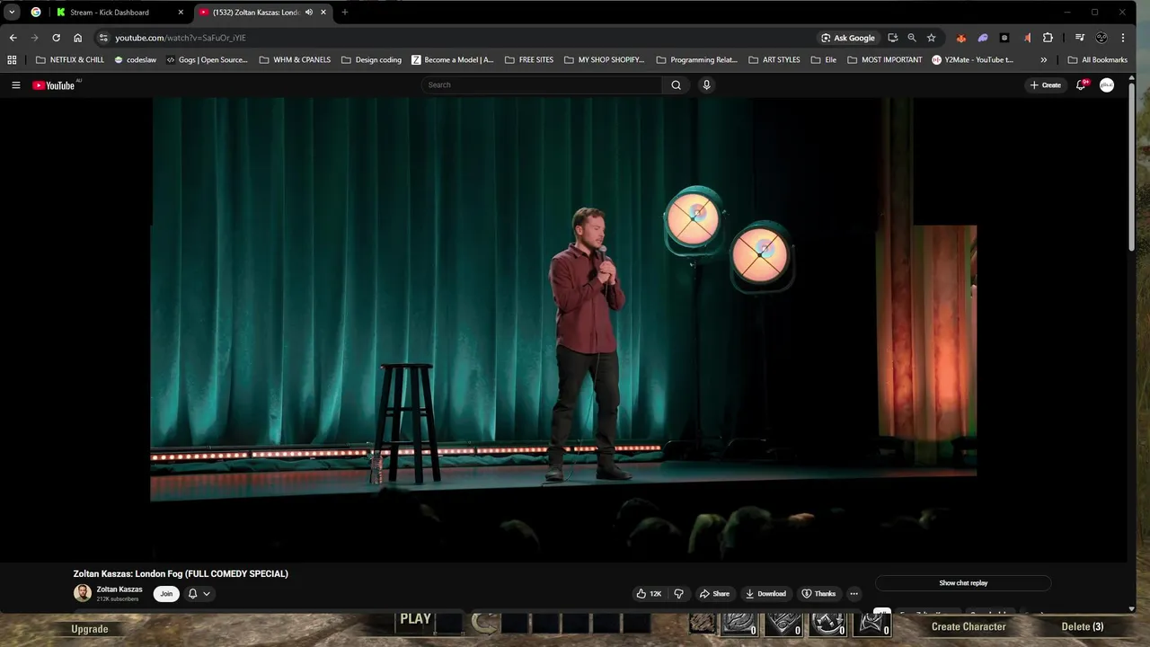Open the orange fox-face extension icon

pos(961,38)
